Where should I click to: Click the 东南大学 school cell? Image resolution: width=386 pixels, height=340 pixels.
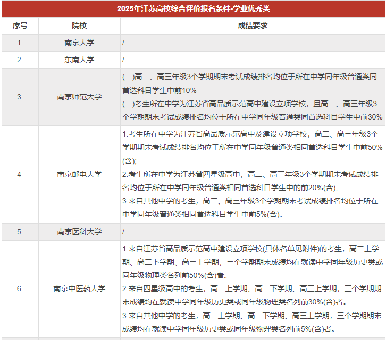point(79,59)
